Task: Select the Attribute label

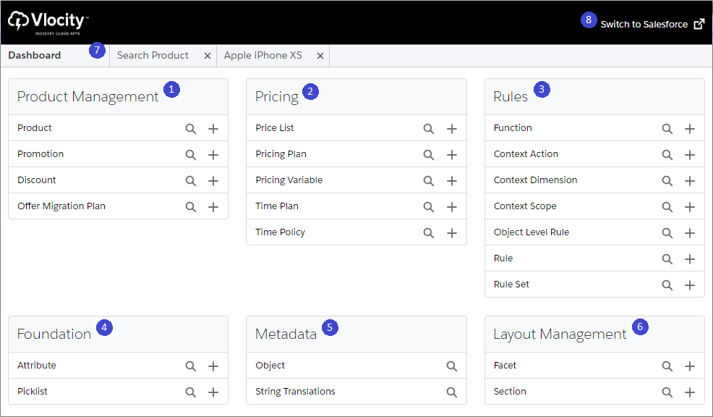Action: [37, 366]
